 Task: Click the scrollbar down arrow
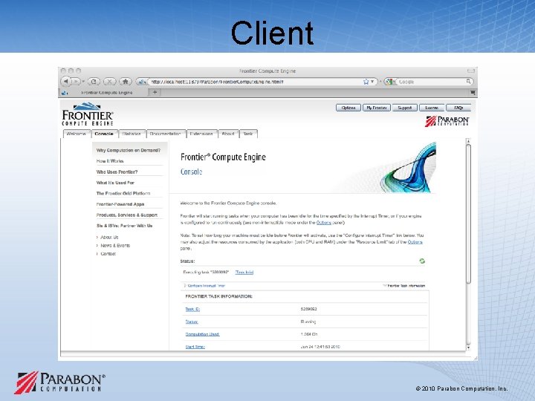(x=468, y=348)
